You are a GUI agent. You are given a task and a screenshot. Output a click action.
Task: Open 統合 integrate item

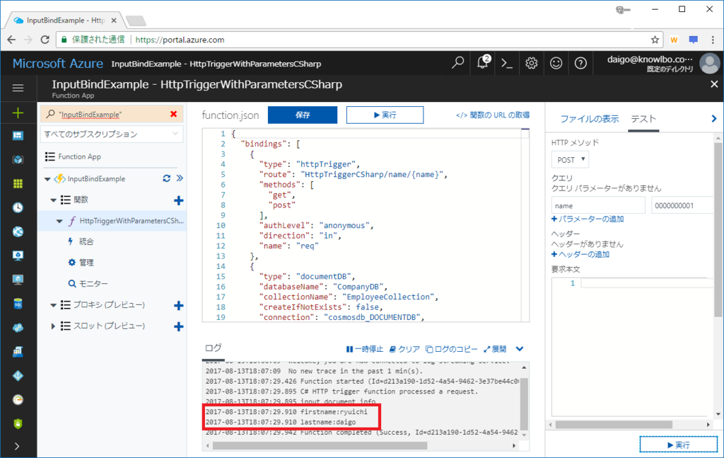[x=86, y=241]
